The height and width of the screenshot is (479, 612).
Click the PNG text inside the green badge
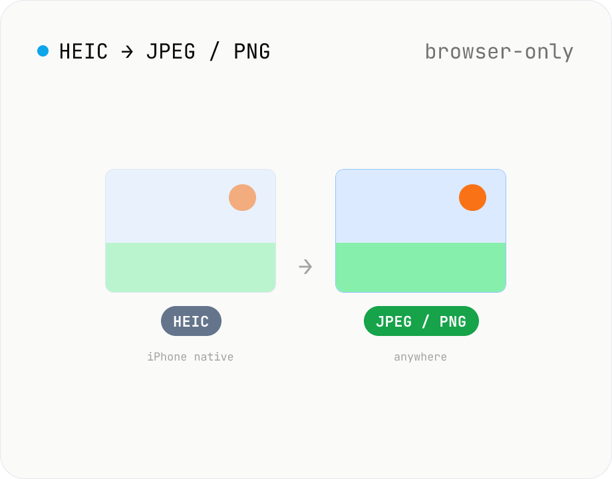pos(453,322)
